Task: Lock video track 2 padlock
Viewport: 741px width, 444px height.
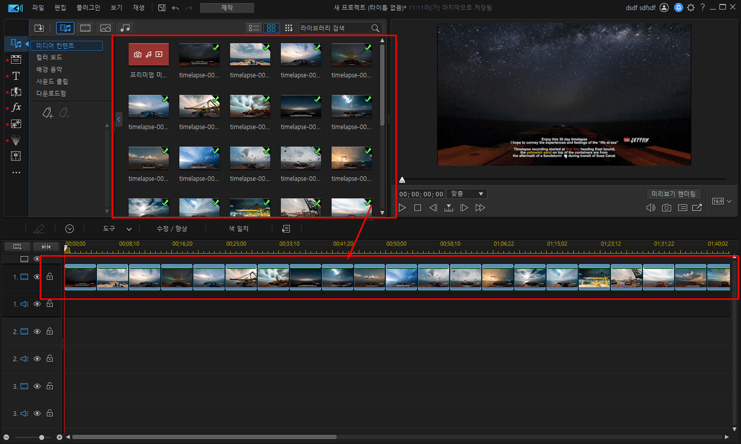Action: pyautogui.click(x=50, y=331)
